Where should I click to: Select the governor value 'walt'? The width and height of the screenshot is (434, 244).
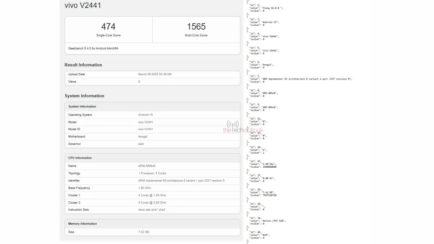pos(141,144)
